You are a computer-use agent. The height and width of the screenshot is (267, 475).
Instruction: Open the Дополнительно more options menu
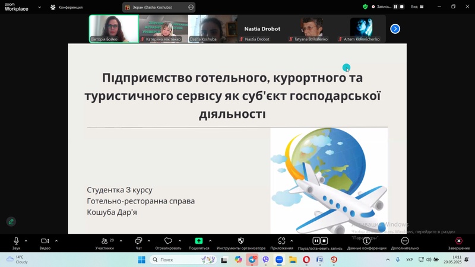tap(405, 241)
